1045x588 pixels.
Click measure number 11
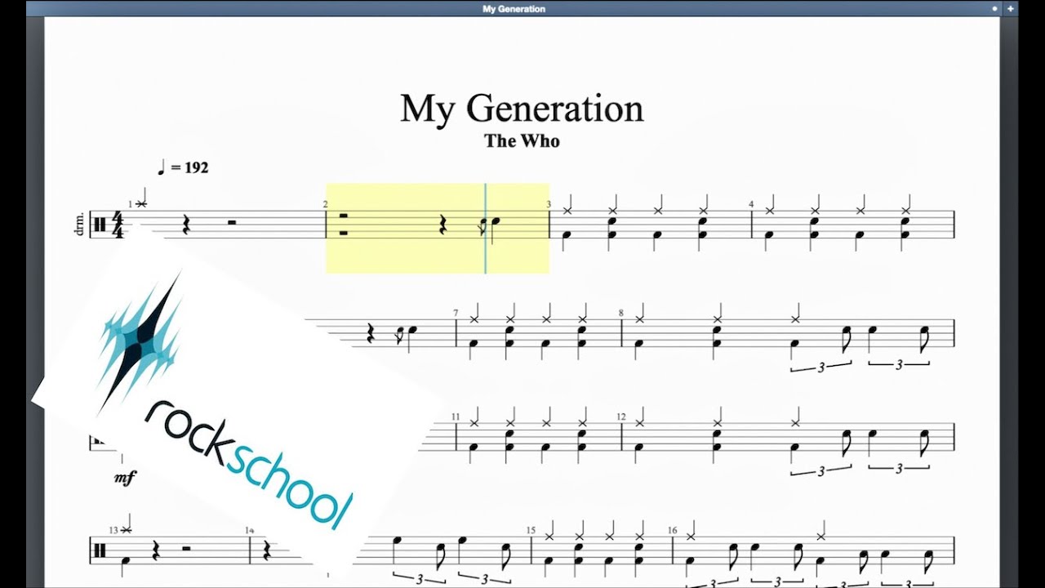pos(457,416)
